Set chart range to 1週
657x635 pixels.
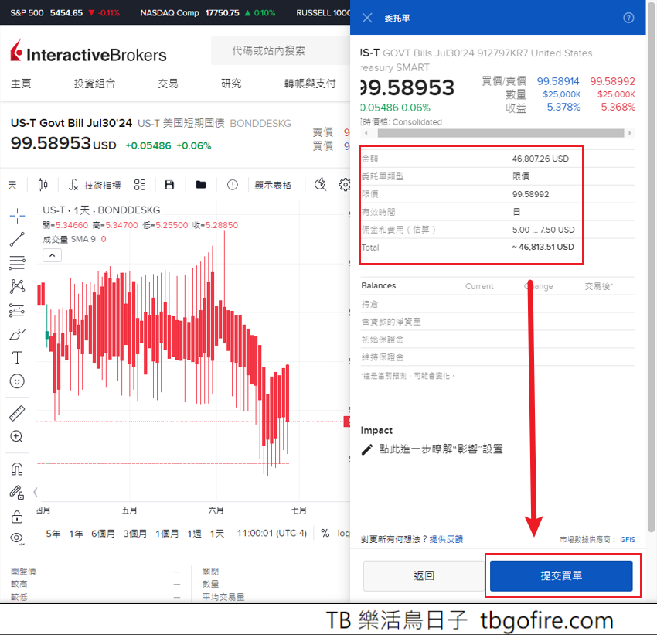click(195, 534)
